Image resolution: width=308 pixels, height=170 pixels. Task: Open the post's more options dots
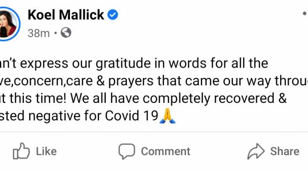coord(304,14)
